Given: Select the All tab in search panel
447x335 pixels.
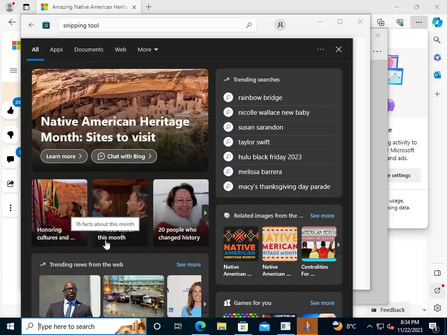Looking at the screenshot, I should pos(35,50).
